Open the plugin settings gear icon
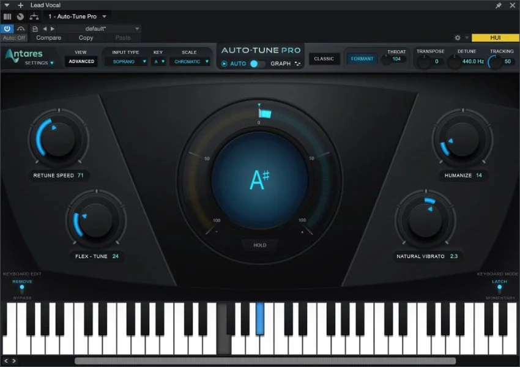Image resolution: width=520 pixels, height=367 pixels. [x=457, y=37]
